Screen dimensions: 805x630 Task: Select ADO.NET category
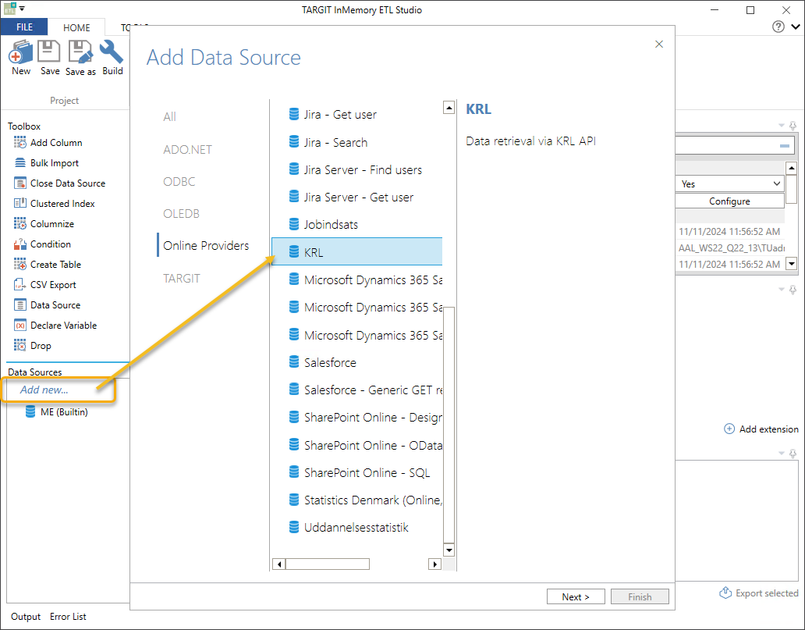(187, 150)
